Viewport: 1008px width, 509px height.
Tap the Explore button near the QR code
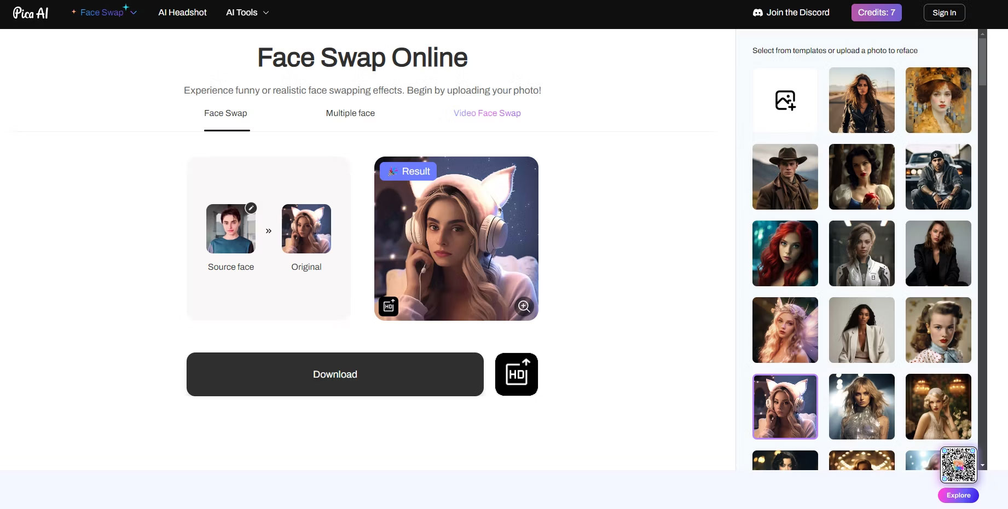[x=958, y=495]
